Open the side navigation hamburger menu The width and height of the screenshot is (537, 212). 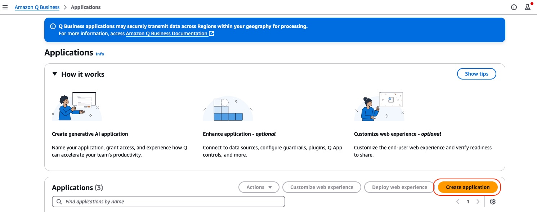tap(5, 7)
